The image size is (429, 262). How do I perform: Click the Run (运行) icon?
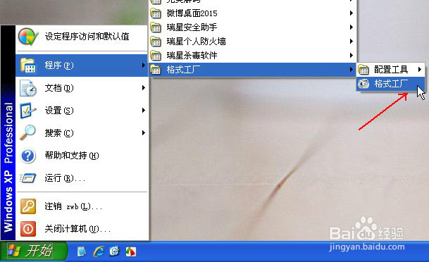28,178
